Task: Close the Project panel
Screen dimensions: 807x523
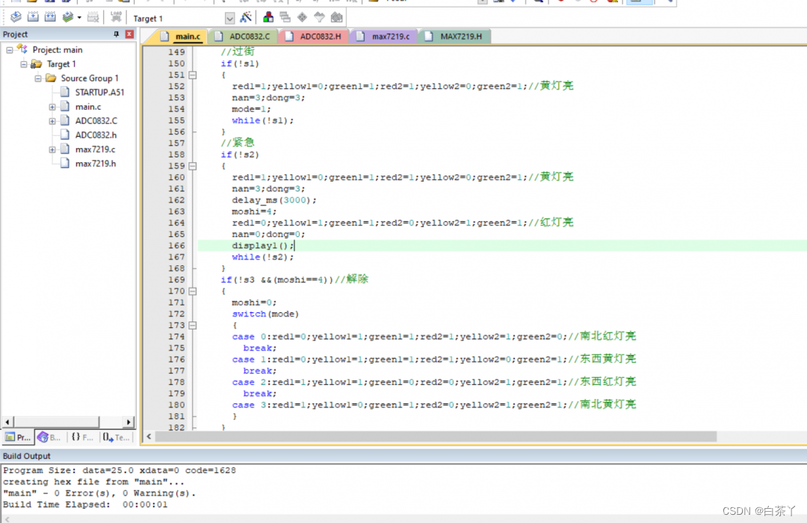Action: click(x=130, y=34)
